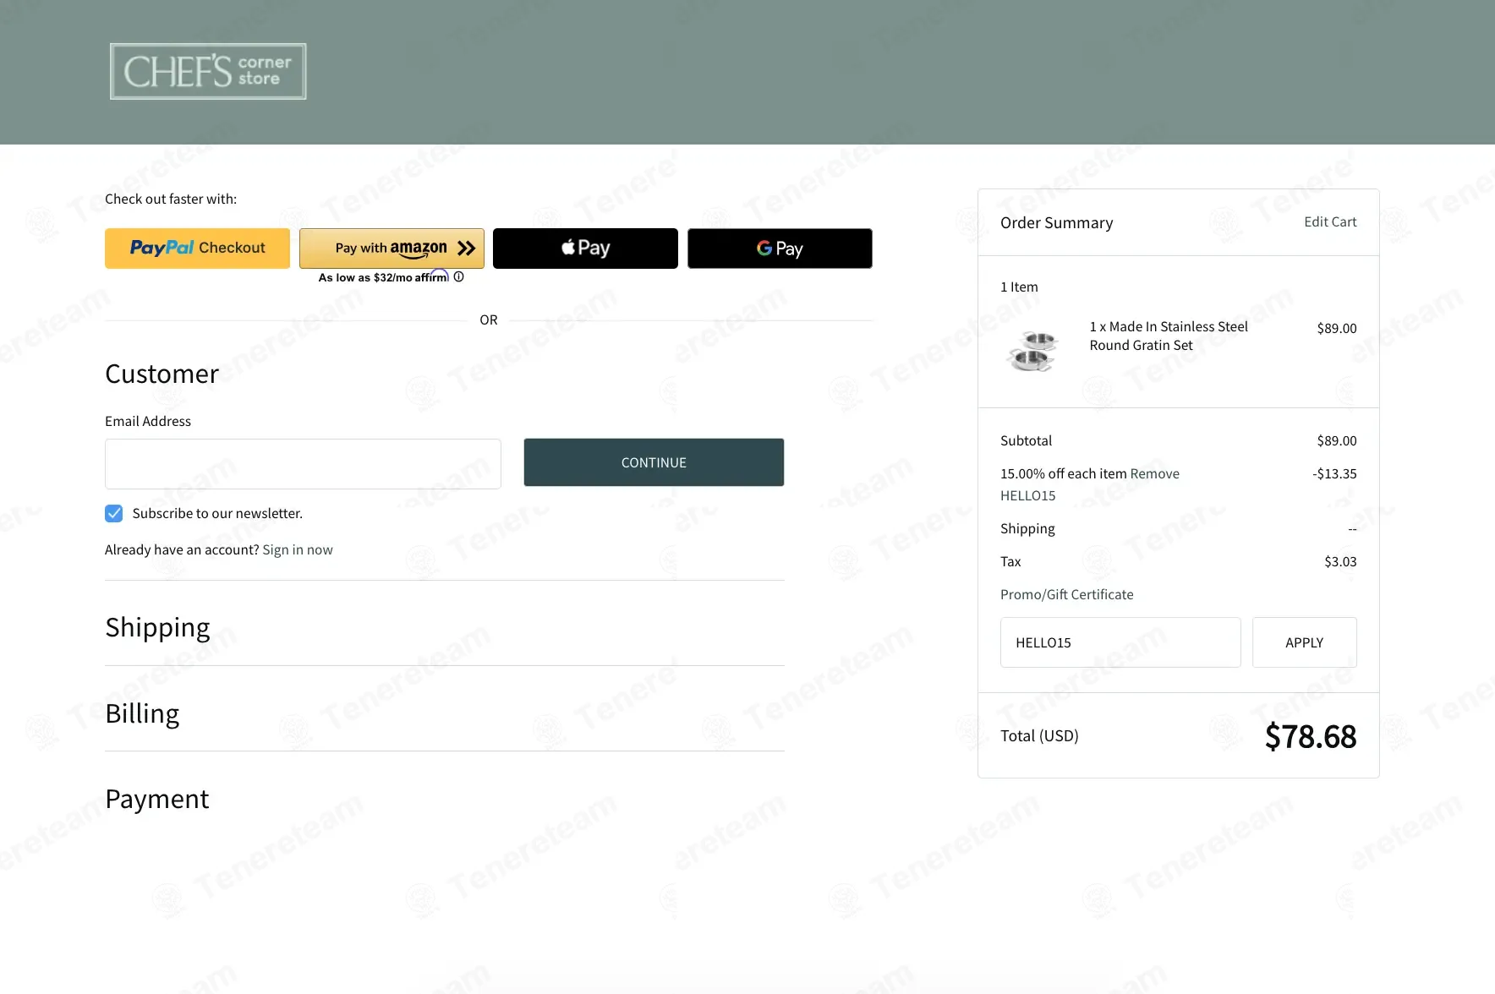Expand the Payment section
Image resolution: width=1495 pixels, height=994 pixels.
(157, 800)
